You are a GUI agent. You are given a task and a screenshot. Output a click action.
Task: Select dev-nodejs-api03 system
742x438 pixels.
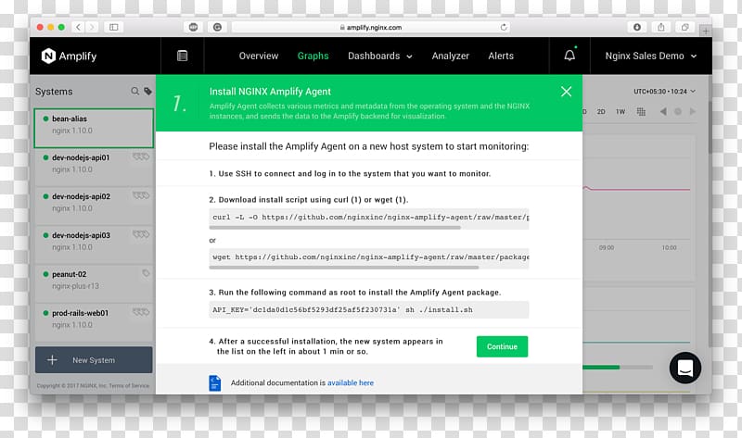pos(94,244)
